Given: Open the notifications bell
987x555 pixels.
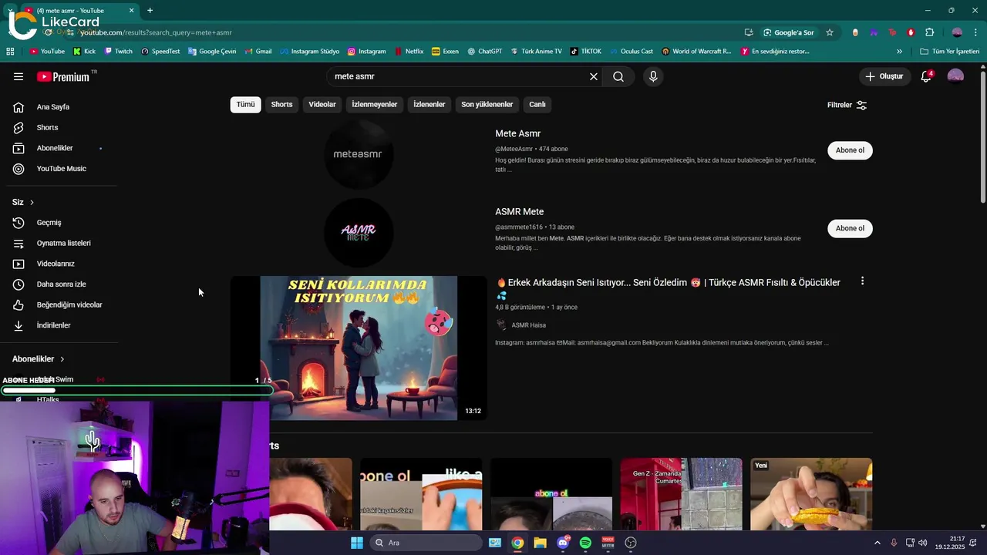Looking at the screenshot, I should point(926,76).
